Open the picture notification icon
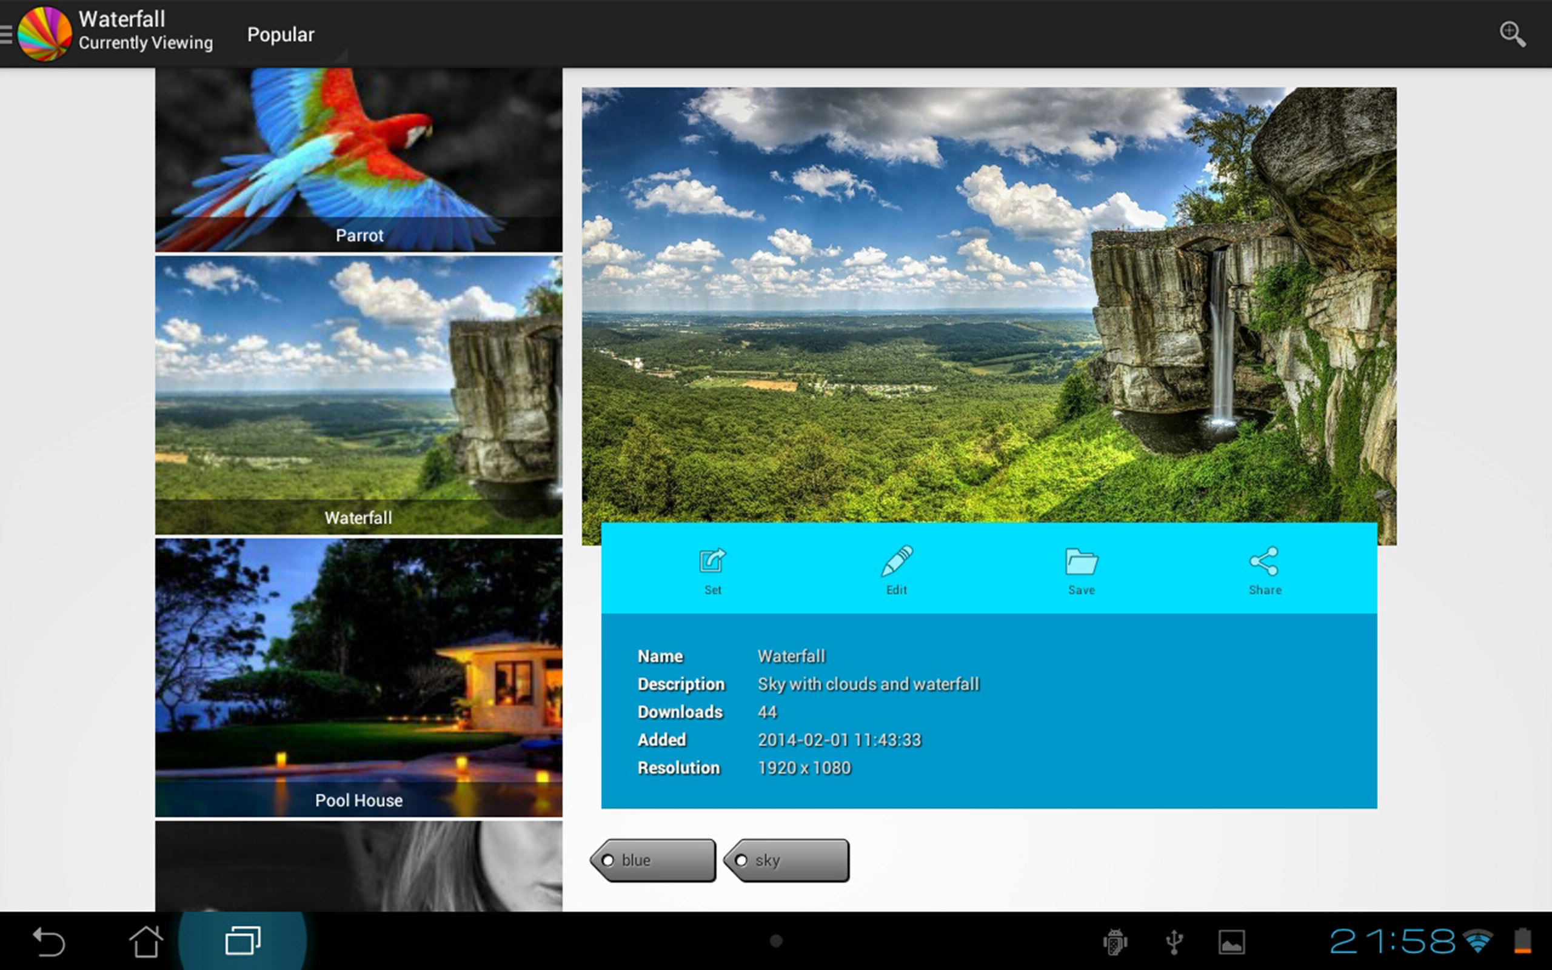 1231,942
